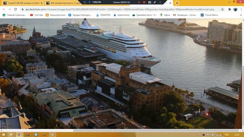244x137 pixels.
Task: Open the network status tray icon
Action: click(x=217, y=135)
